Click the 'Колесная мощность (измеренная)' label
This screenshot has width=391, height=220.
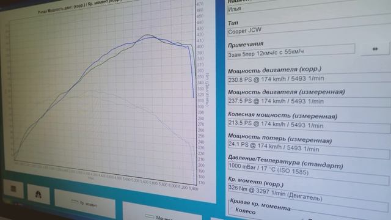click(282, 116)
